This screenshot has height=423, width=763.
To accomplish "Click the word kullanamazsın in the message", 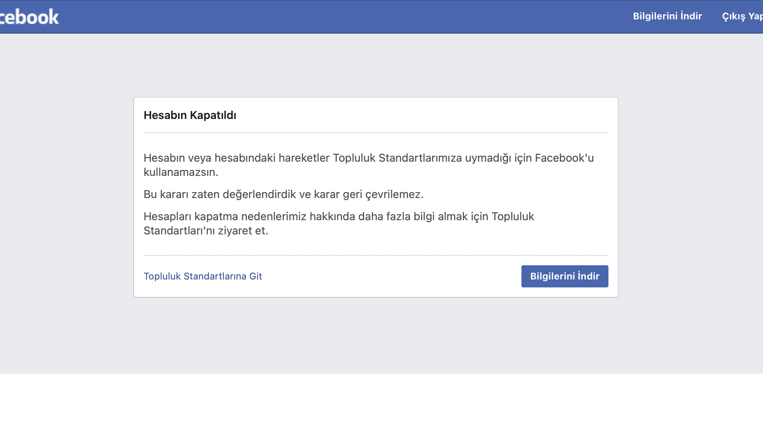I will pos(181,172).
